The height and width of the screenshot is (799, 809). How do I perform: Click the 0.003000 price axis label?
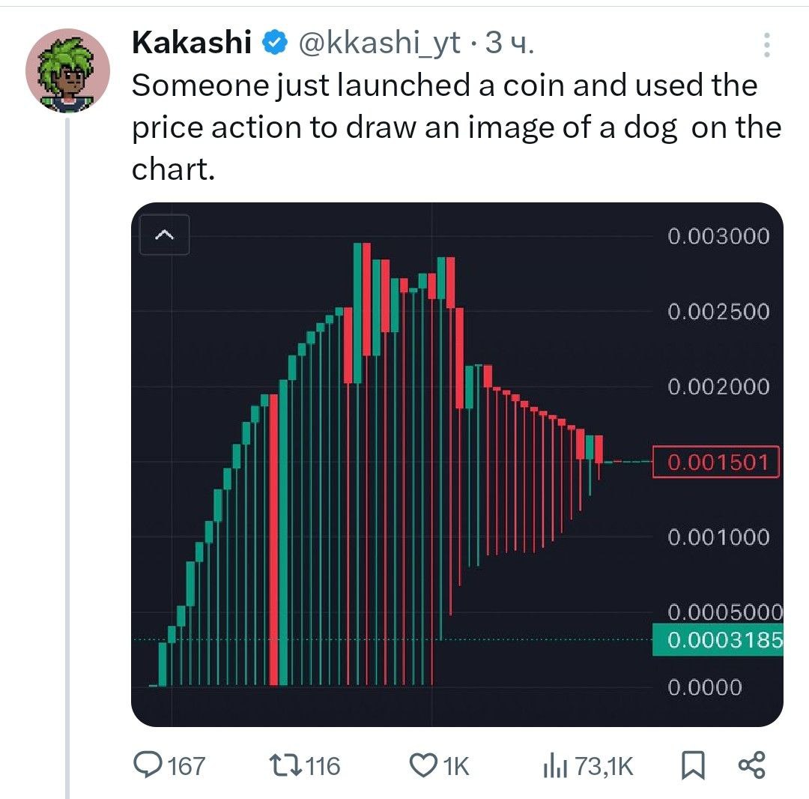(x=718, y=236)
